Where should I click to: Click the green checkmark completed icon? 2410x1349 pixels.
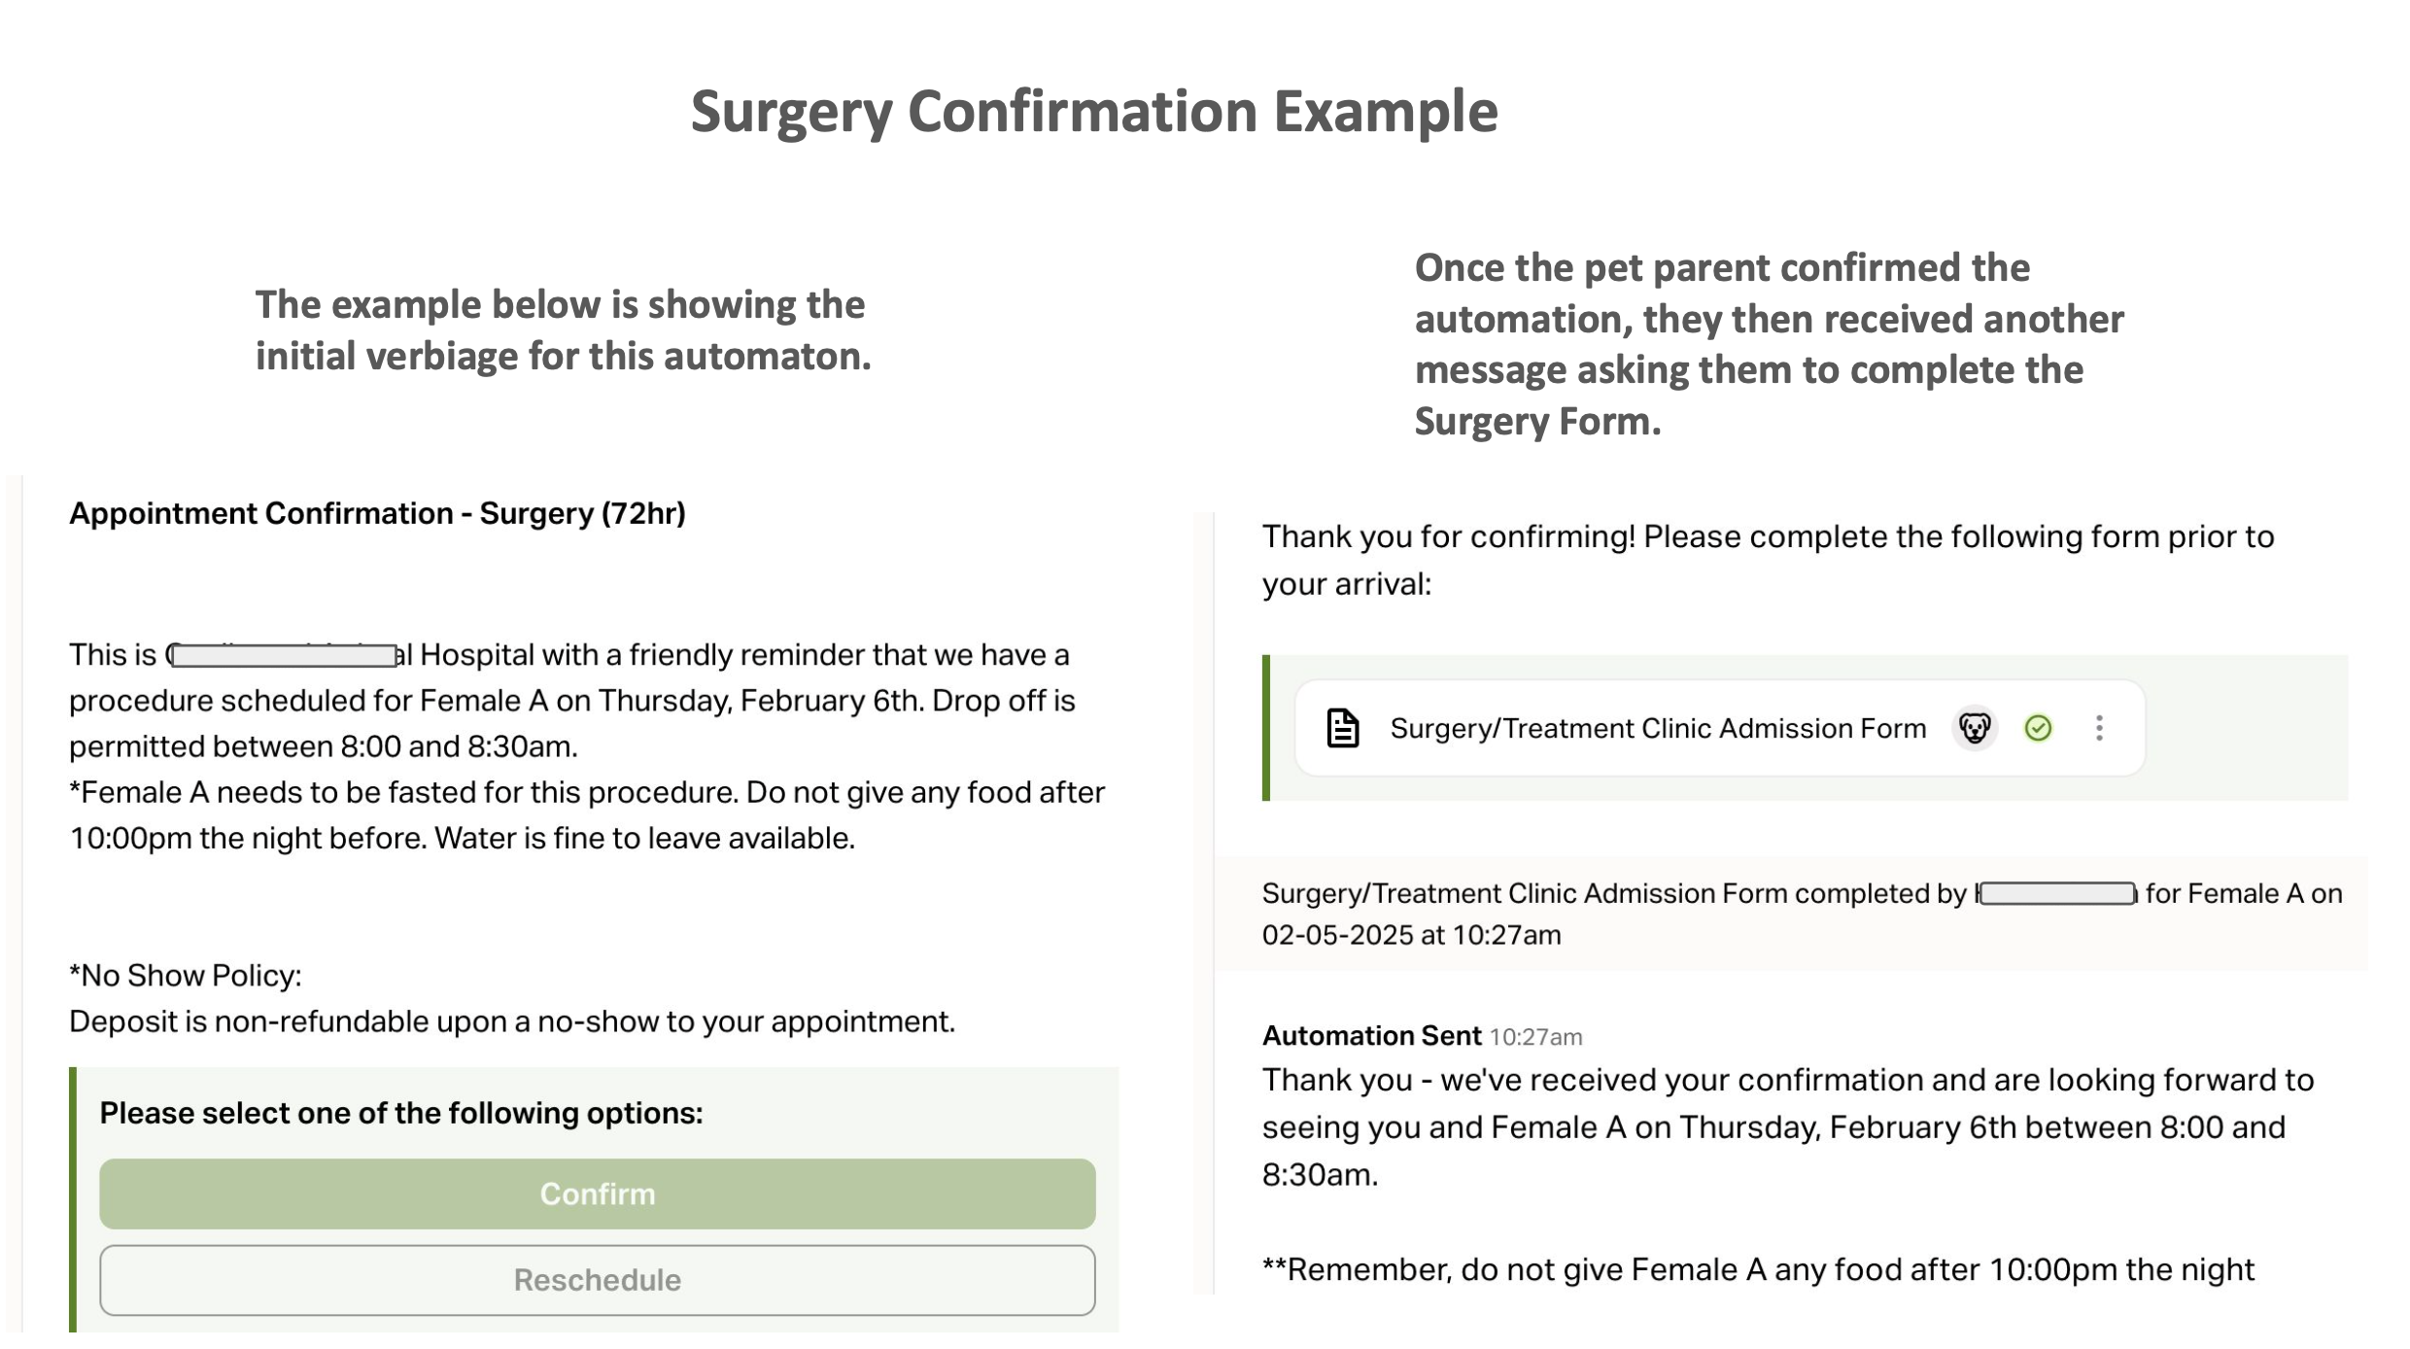[2038, 728]
